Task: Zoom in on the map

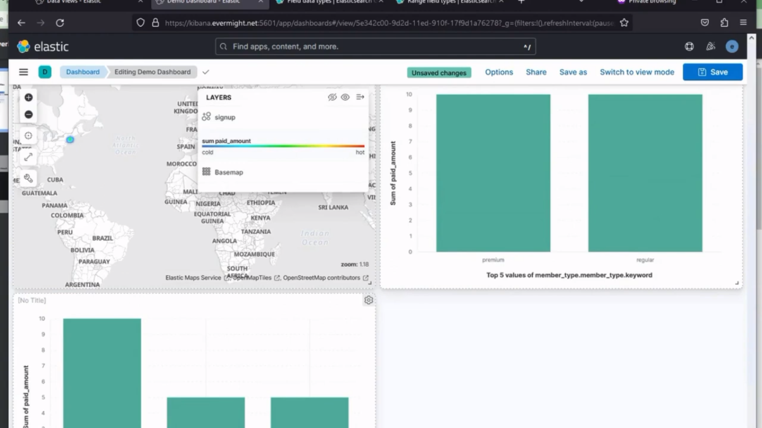Action: (x=28, y=98)
